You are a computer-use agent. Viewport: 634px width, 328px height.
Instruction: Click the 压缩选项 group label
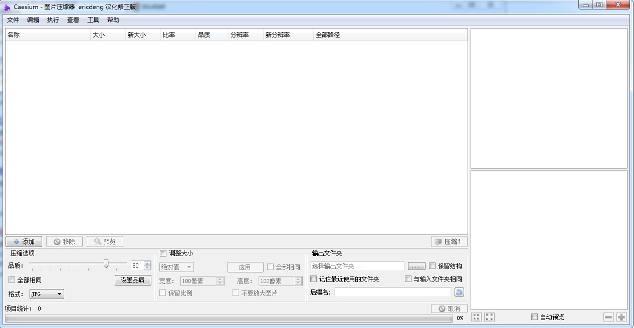23,253
